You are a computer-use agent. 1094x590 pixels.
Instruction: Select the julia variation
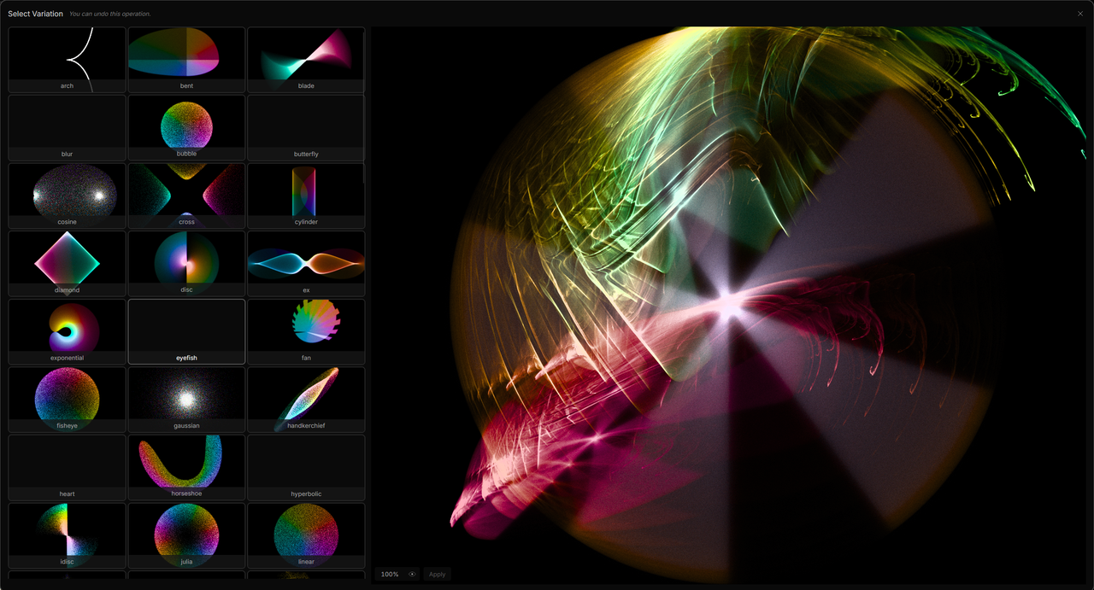point(186,535)
